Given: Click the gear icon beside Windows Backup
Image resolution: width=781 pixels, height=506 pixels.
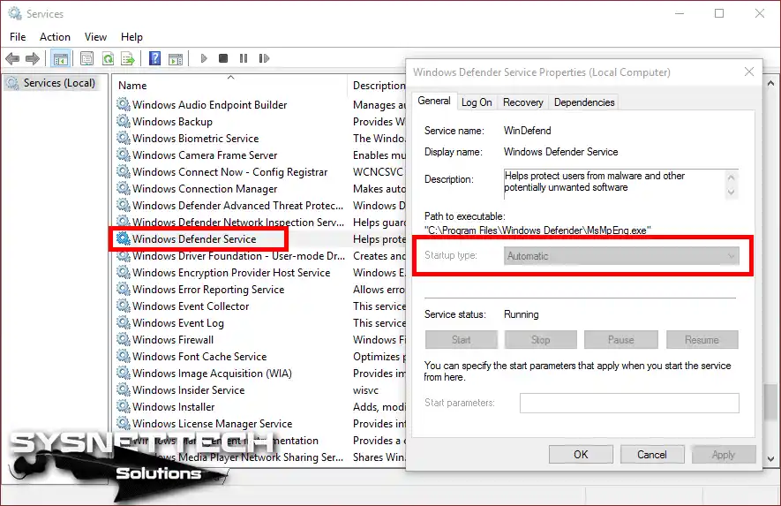Looking at the screenshot, I should click(123, 121).
